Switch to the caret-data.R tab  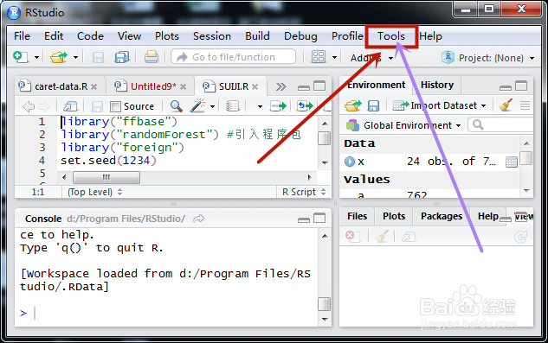coord(61,86)
